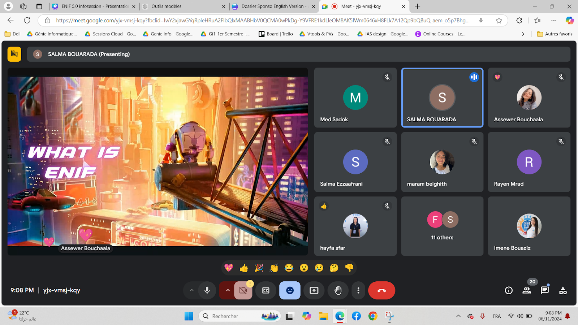Send the surprised face reaction
The width and height of the screenshot is (578, 325).
point(304,268)
